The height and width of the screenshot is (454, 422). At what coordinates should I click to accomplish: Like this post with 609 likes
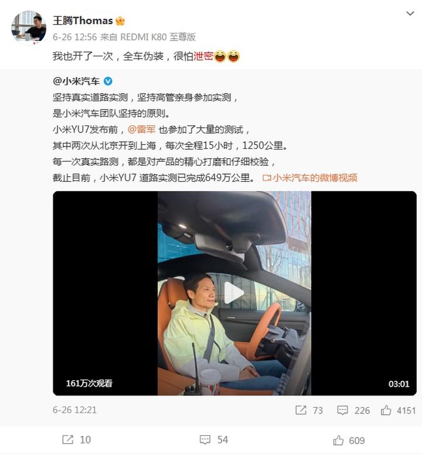[x=338, y=440]
